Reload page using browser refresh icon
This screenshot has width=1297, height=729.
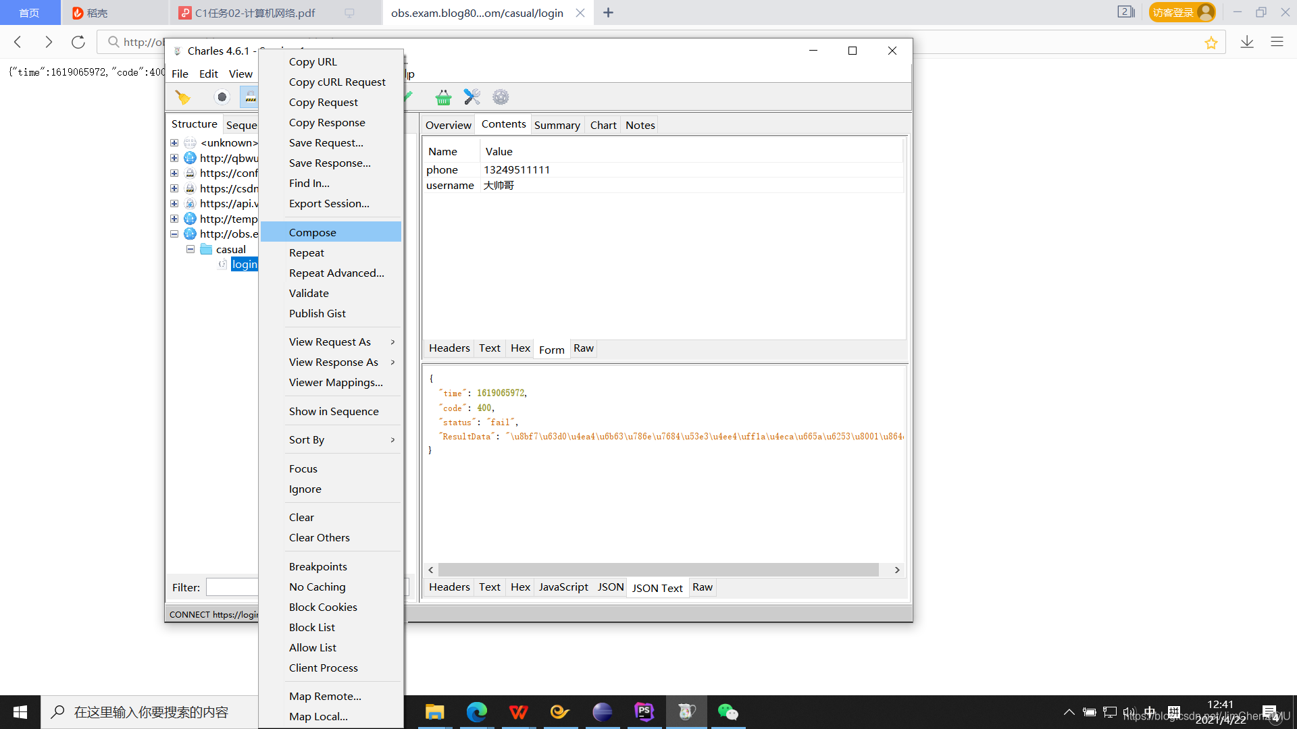point(78,42)
